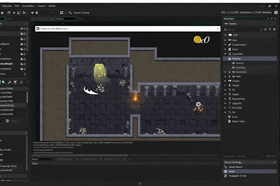Select Sinher in Room Settings

[x=250, y=171]
